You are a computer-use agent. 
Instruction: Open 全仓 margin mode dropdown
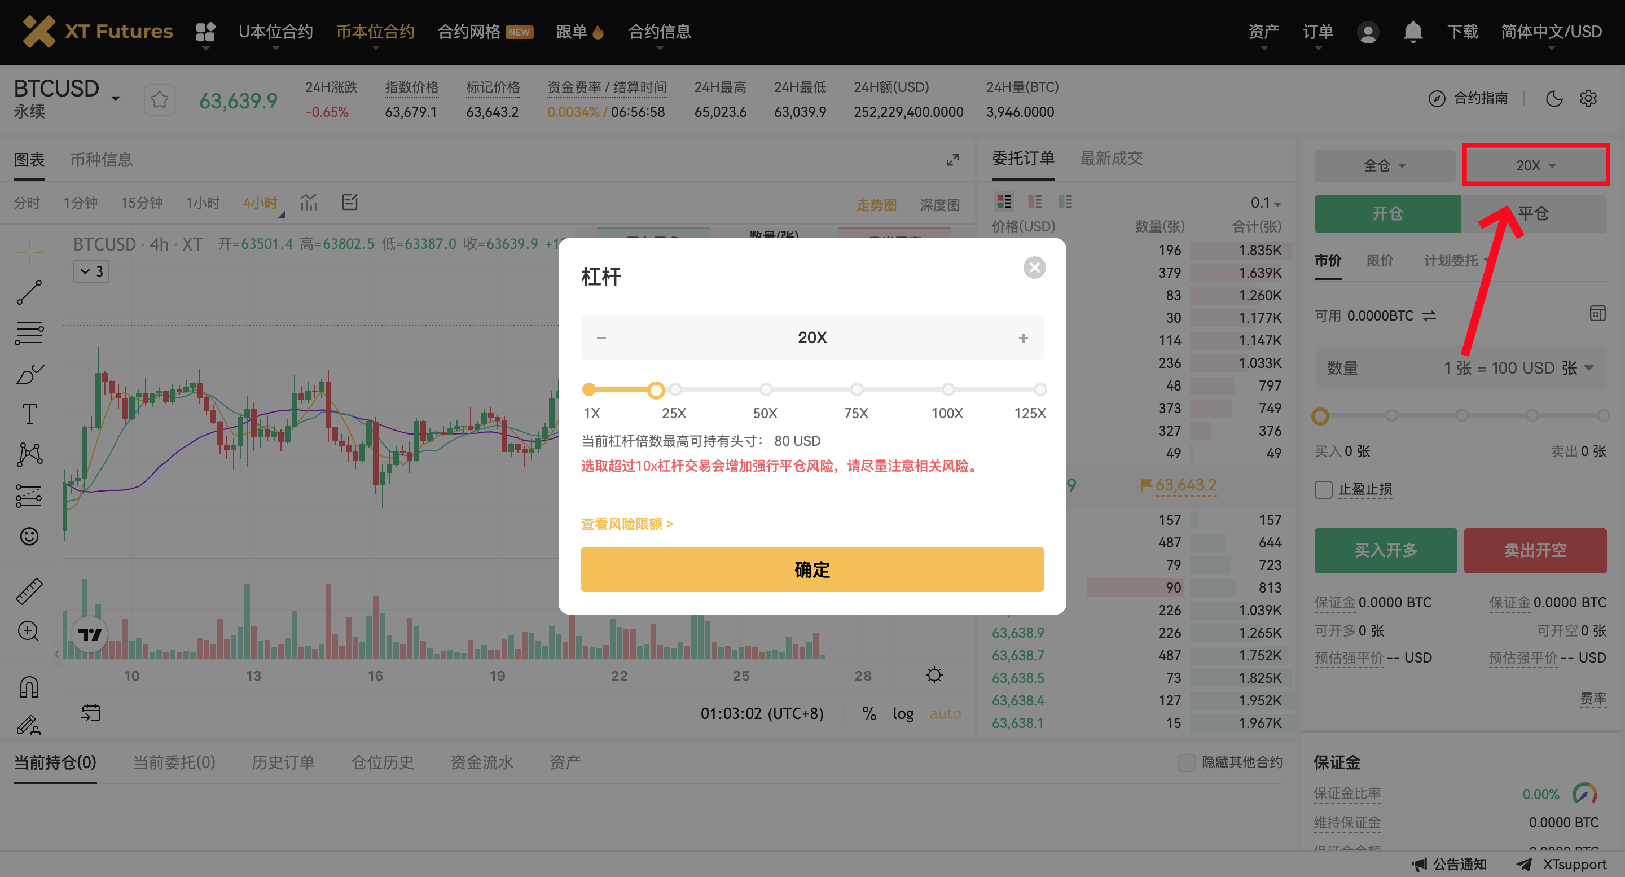click(1384, 165)
